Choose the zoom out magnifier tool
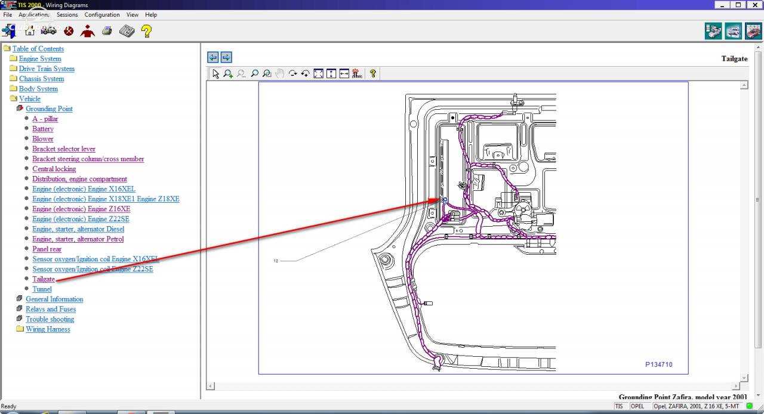Image resolution: width=764 pixels, height=414 pixels. tap(241, 73)
